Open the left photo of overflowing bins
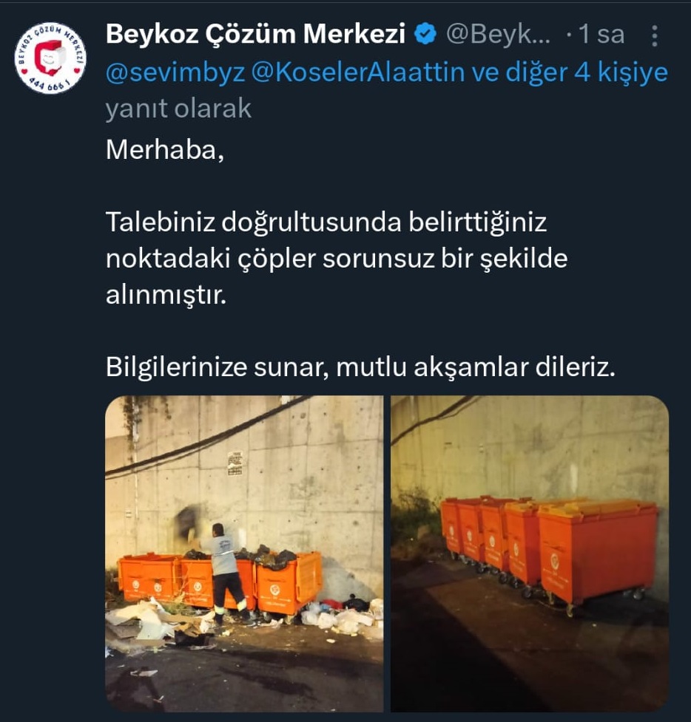691x722 pixels. pos(244,553)
